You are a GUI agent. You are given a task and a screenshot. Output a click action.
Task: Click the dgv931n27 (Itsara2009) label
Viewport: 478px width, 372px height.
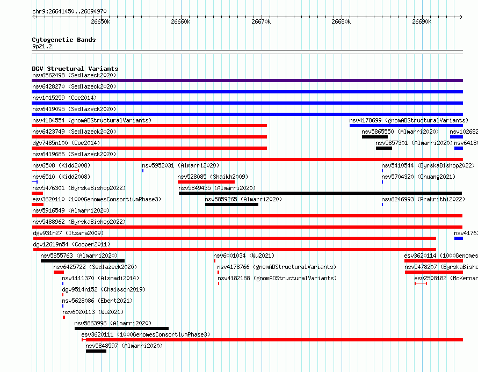pyautogui.click(x=68, y=233)
